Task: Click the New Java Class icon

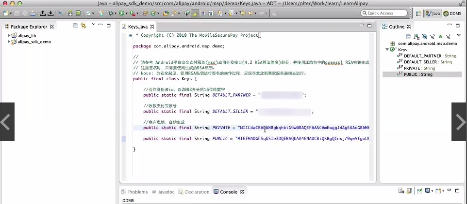Action: click(x=153, y=13)
